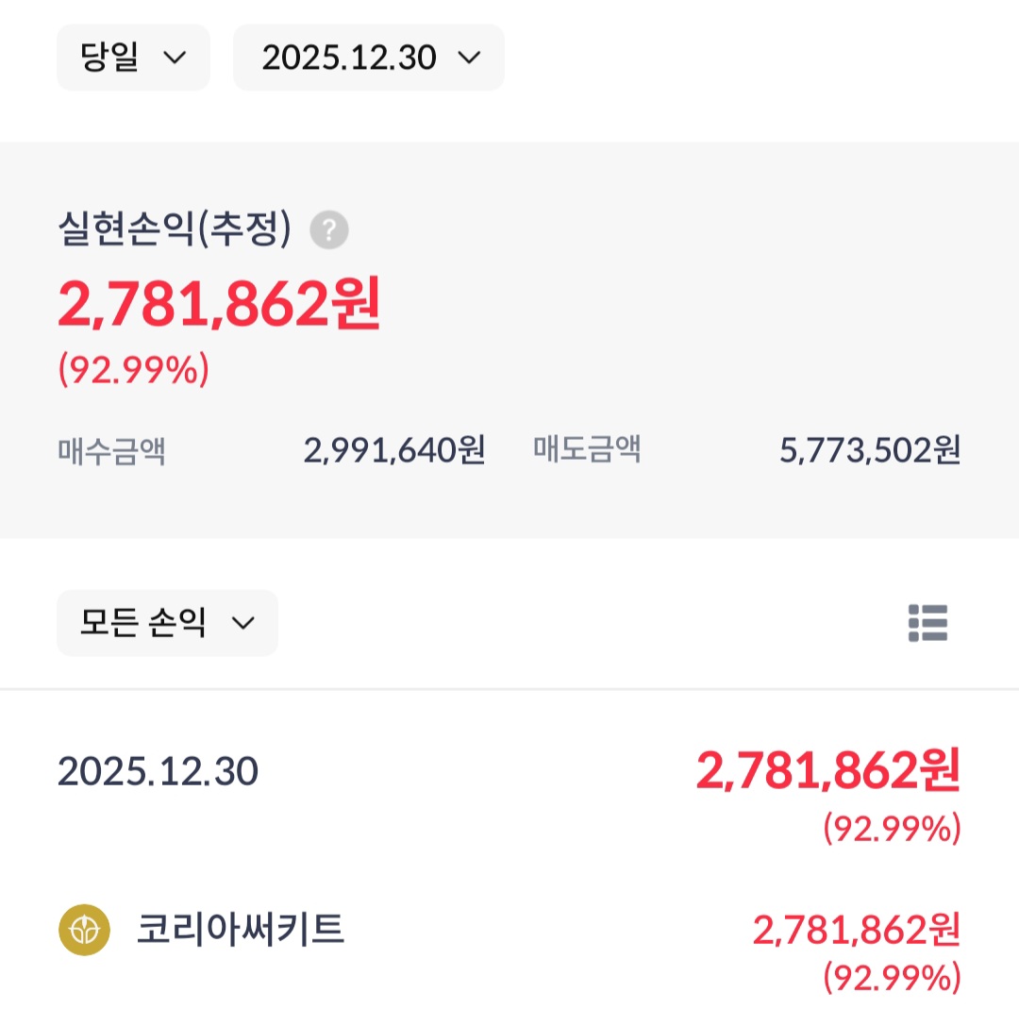This screenshot has width=1019, height=1026.
Task: Open the 코리아써키트 stock name
Action: [241, 930]
